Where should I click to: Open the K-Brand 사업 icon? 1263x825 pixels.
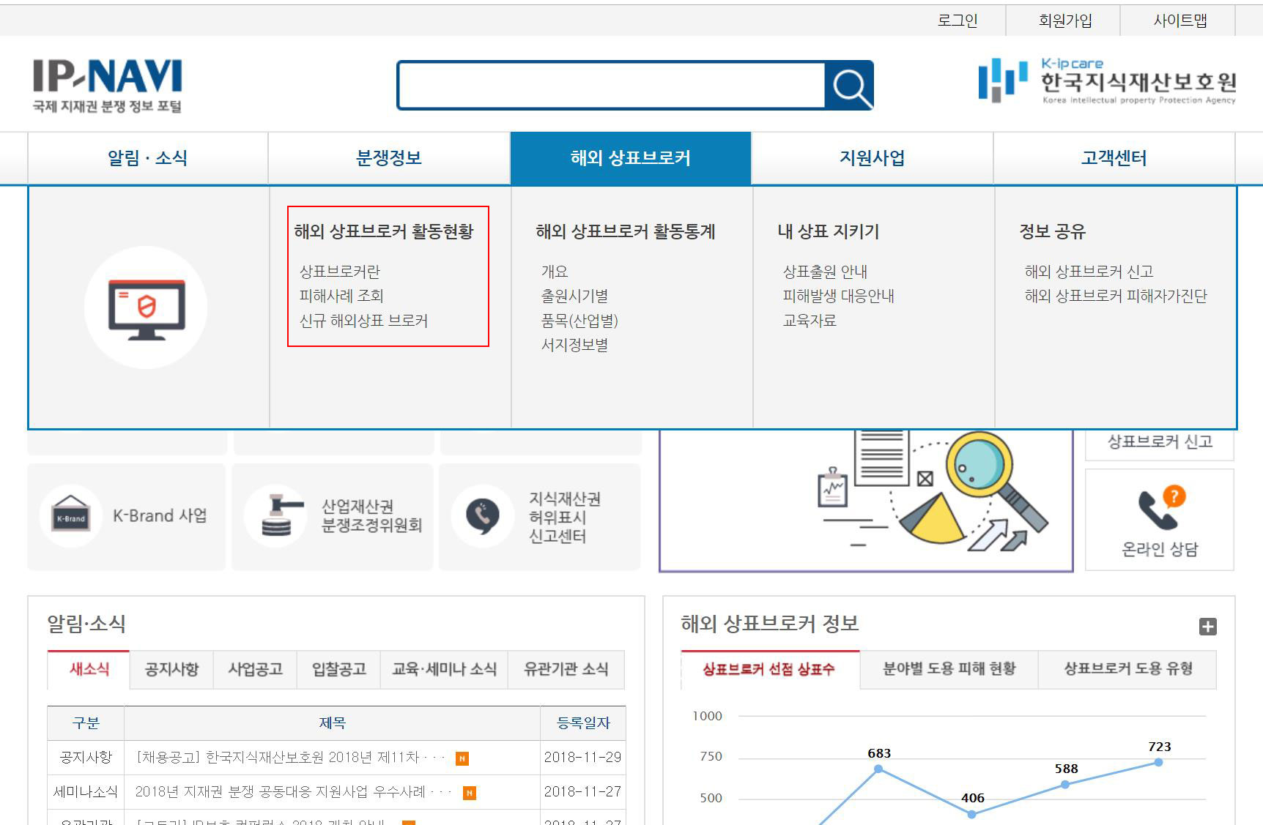(71, 515)
